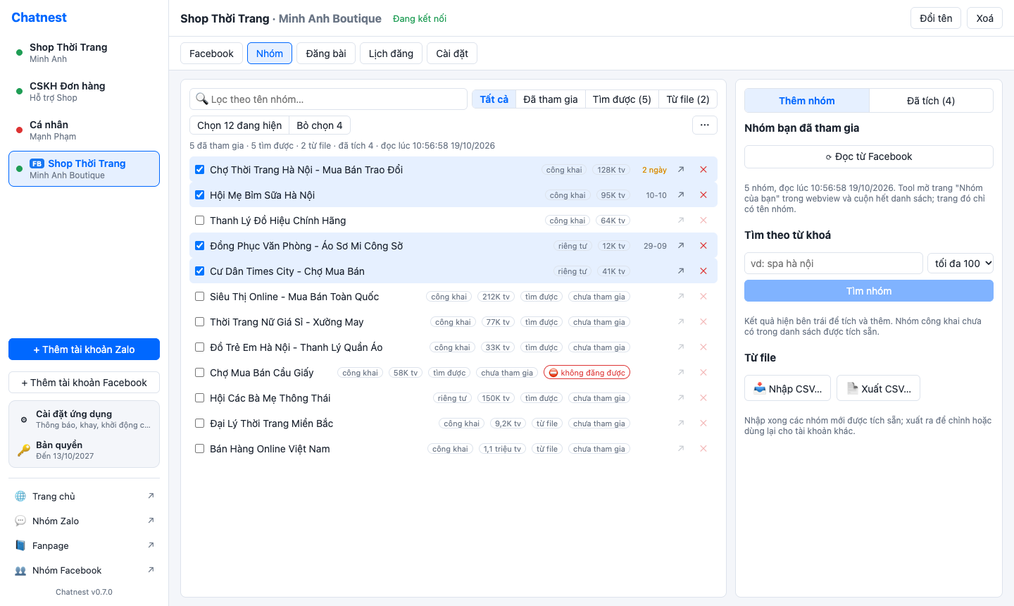The image size is (1014, 606).
Task: Click Thêm tài khoản Zalo button
Action: coord(84,350)
